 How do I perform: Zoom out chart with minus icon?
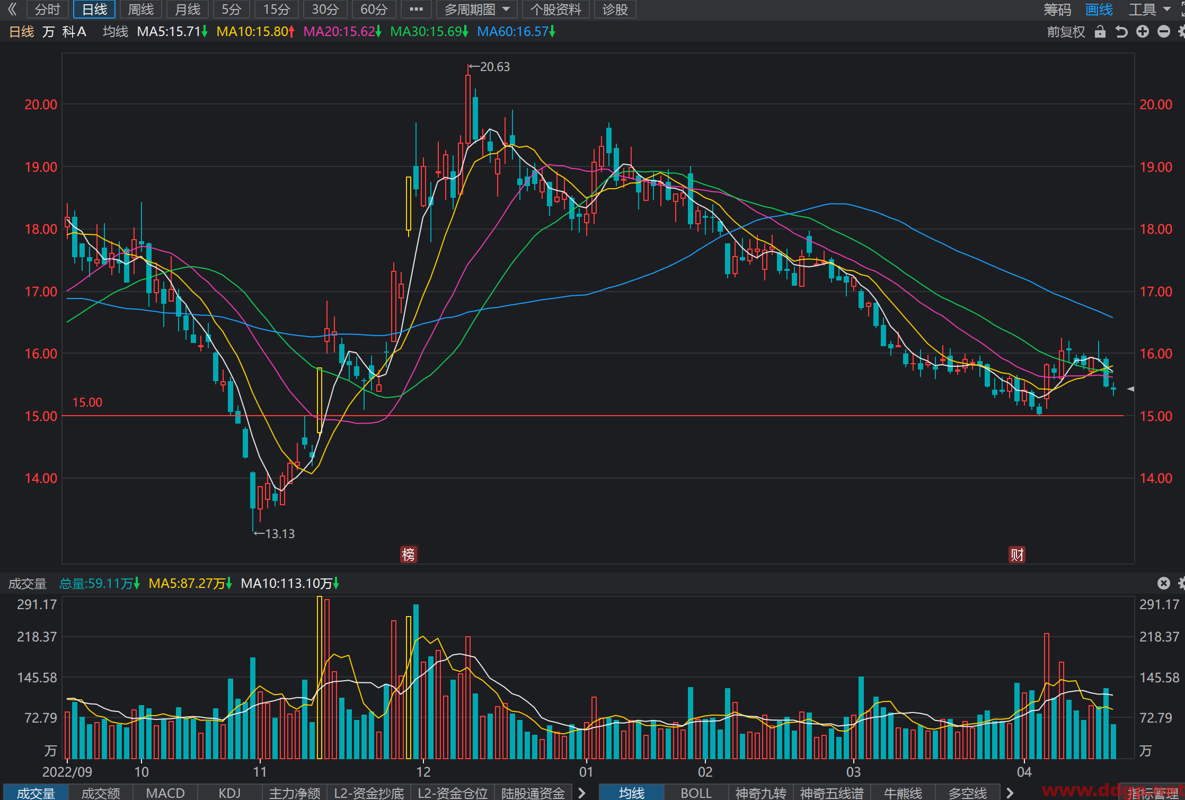(1164, 32)
